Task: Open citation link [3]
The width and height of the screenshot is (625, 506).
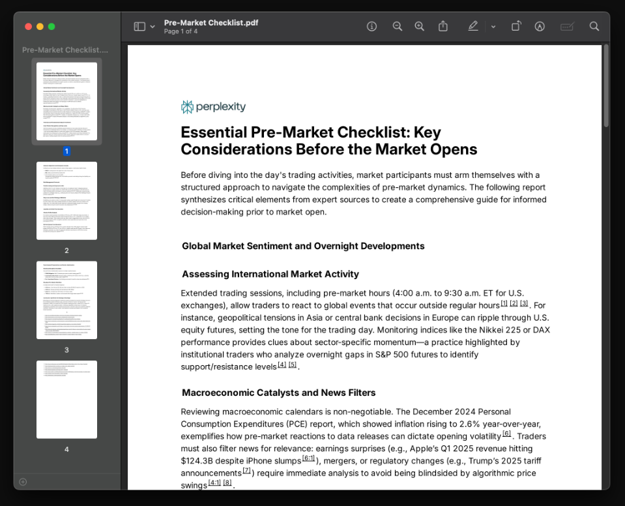Action: [x=524, y=303]
